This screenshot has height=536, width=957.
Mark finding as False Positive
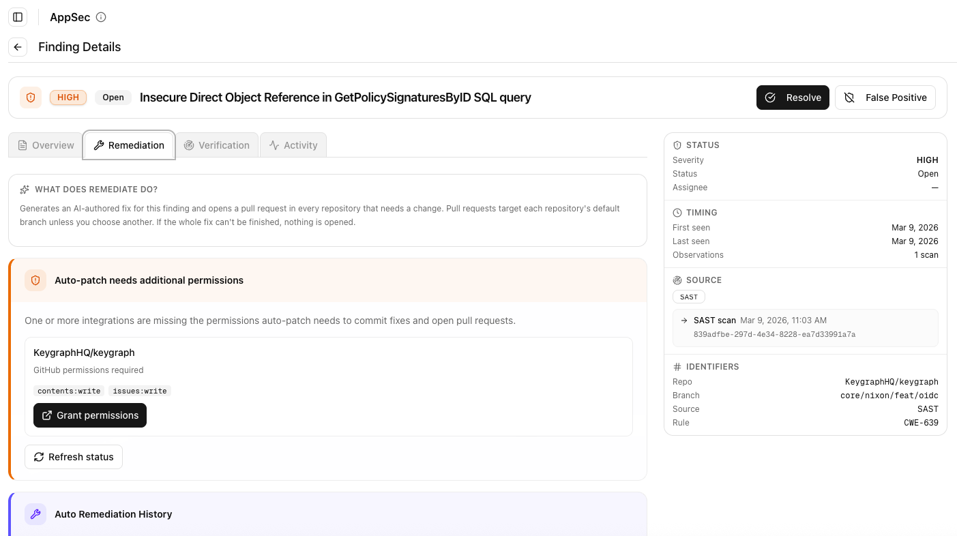(885, 98)
